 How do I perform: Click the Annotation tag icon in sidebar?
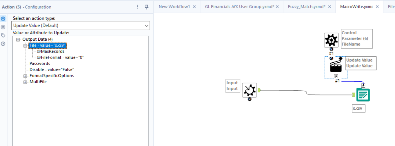(x=3, y=35)
